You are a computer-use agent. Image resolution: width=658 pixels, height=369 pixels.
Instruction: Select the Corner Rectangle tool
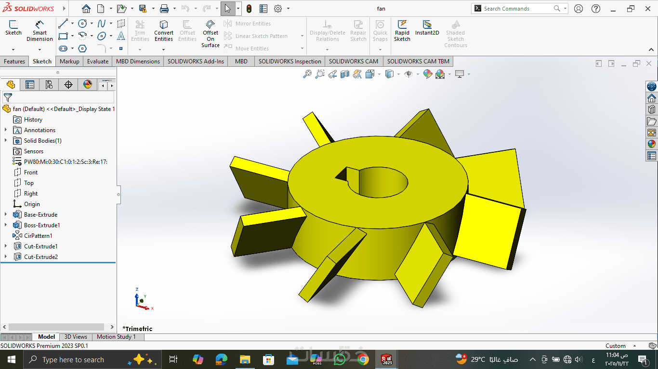point(63,36)
